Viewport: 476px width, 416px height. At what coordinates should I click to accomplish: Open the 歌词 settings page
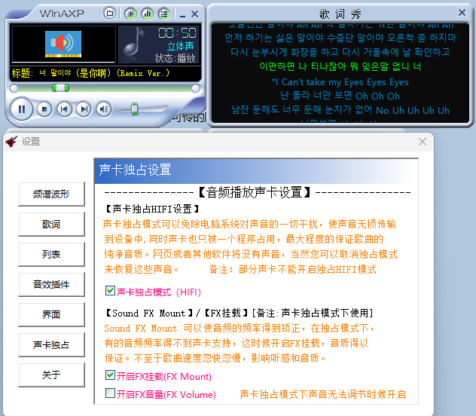pos(51,224)
